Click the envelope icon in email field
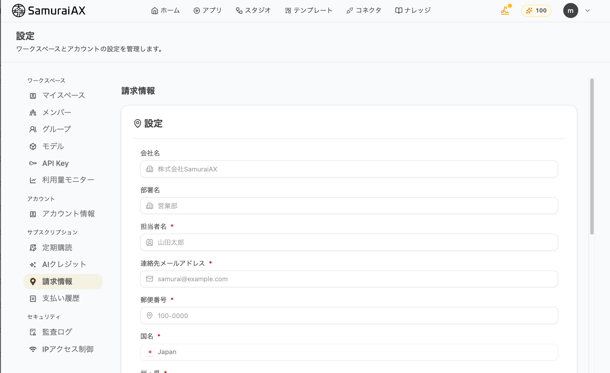The height and width of the screenshot is (373, 610). pyautogui.click(x=150, y=279)
